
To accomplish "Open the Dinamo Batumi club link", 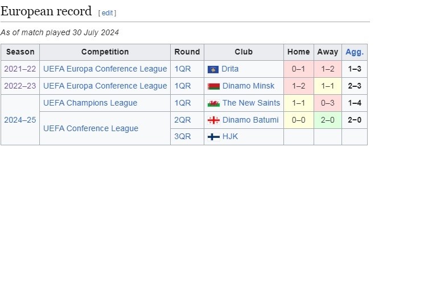I will [250, 120].
